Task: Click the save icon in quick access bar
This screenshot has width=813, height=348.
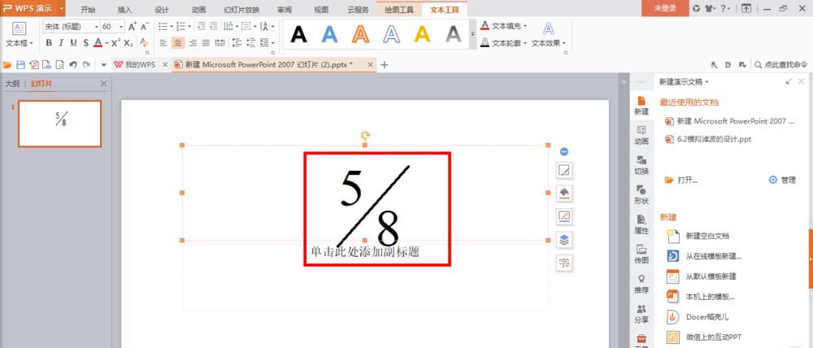Action: 21,65
